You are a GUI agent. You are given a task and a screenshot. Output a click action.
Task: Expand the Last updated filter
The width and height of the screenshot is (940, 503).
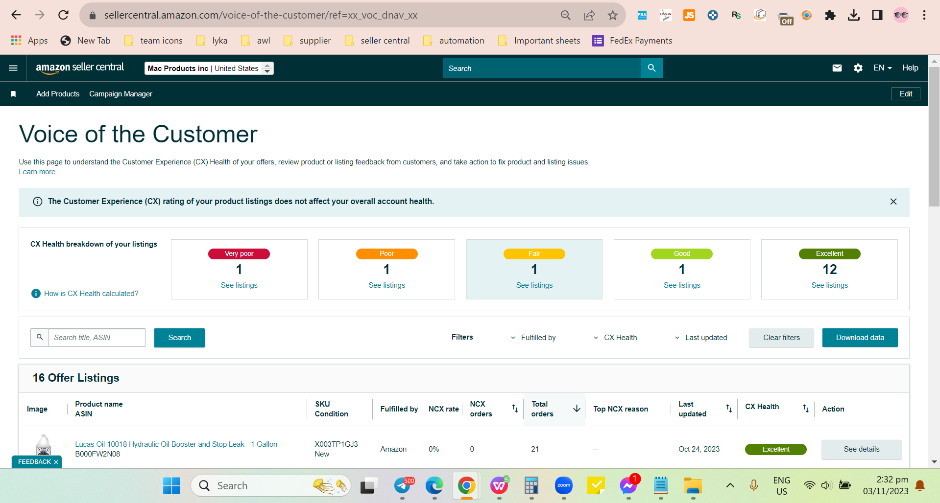point(701,338)
